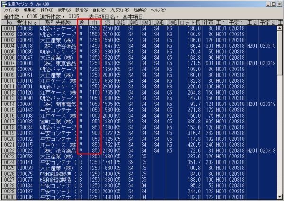The height and width of the screenshot is (201, 284).
Task: Click flow value 2250 in row 0001
Action: pos(107,28)
